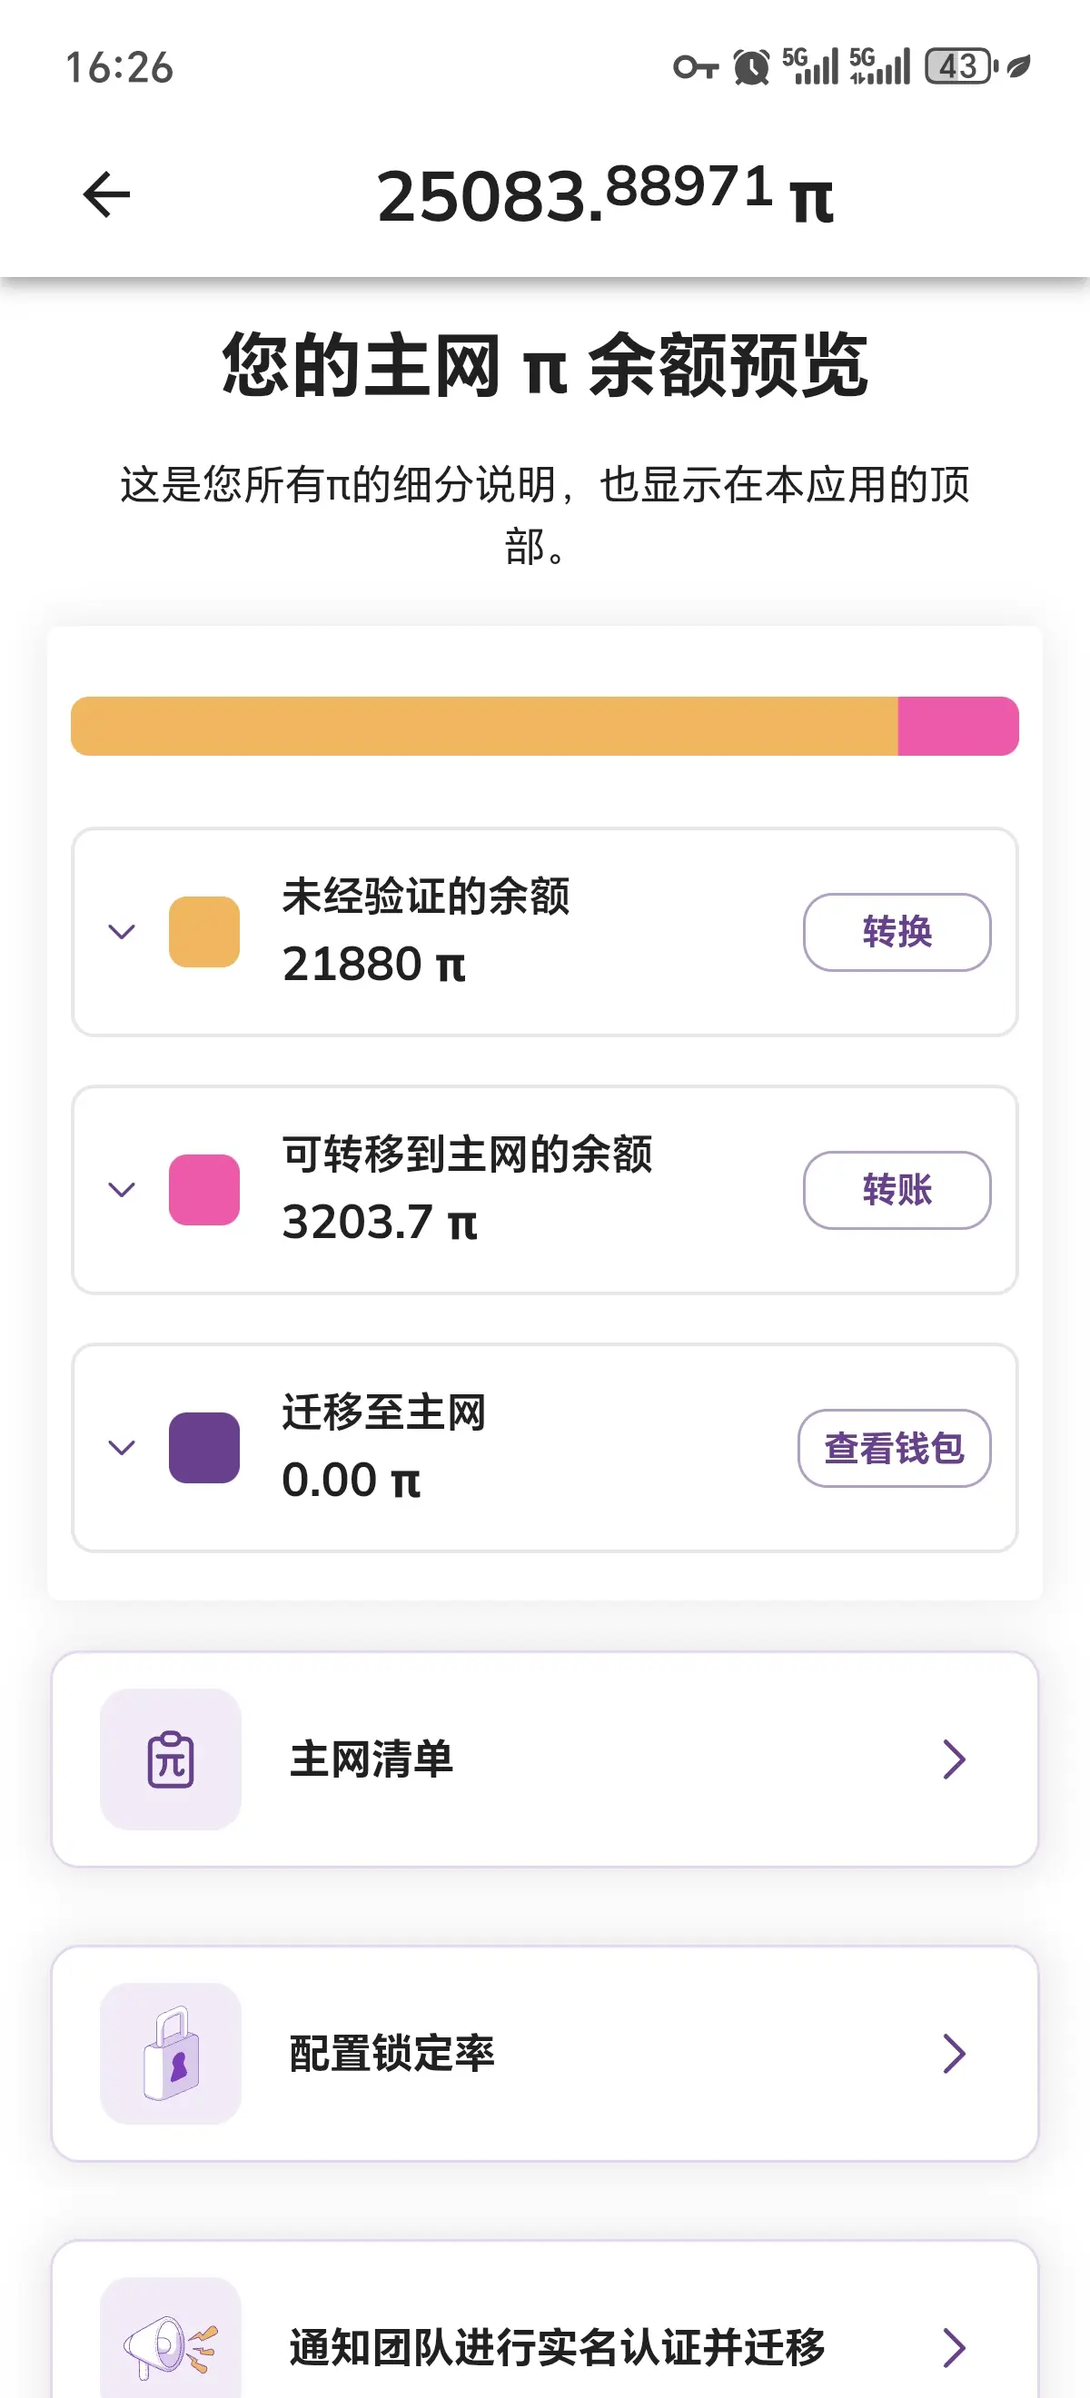Tap the orange unverified balance swatch
1090x2398 pixels.
click(x=203, y=932)
